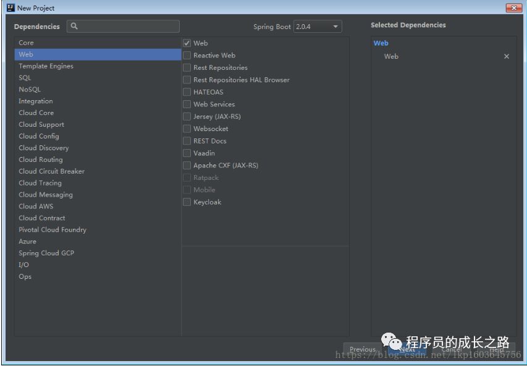
Task: Select the Cloud Core category
Action: (x=98, y=113)
